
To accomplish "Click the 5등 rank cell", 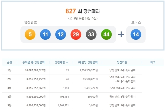I will [9, 105].
